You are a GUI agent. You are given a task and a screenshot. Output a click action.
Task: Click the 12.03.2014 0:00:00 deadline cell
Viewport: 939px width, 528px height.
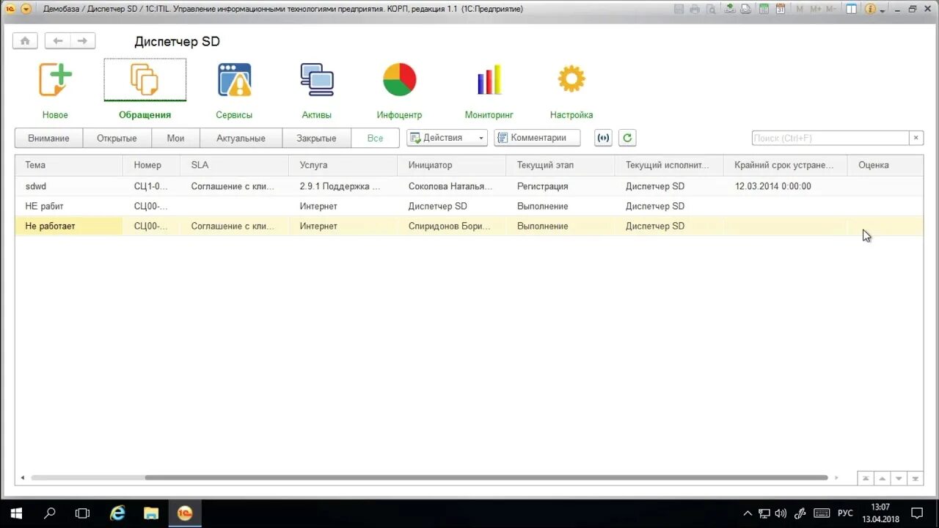[785, 186]
